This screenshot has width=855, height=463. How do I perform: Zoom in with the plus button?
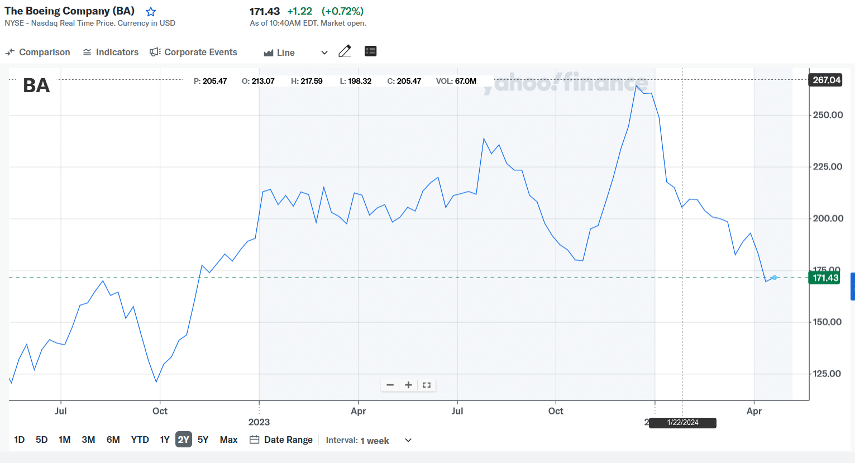pyautogui.click(x=408, y=385)
